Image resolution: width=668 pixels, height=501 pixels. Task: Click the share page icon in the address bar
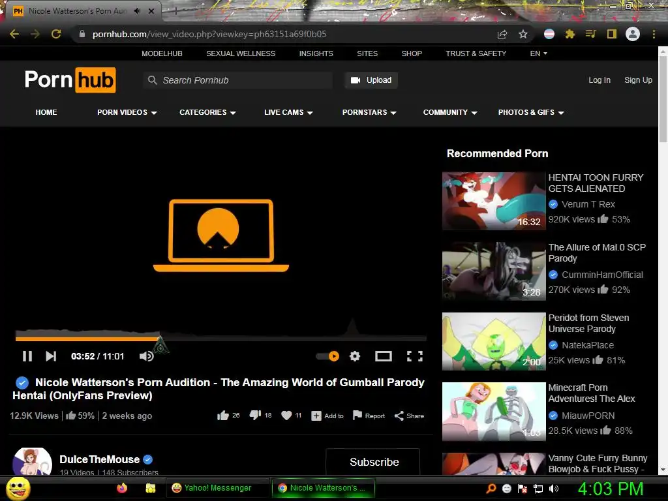click(x=502, y=35)
